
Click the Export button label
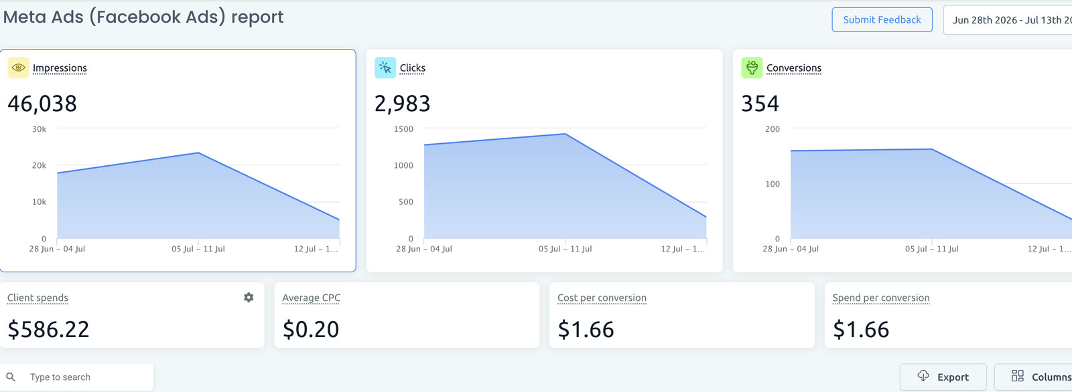[x=953, y=377]
